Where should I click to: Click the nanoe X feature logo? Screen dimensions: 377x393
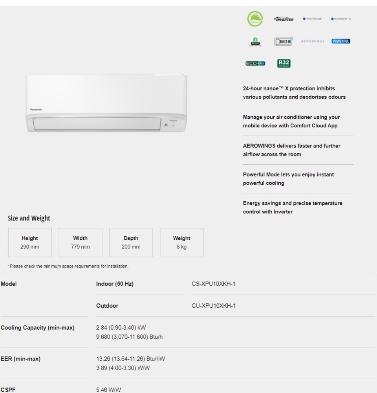pyautogui.click(x=312, y=19)
